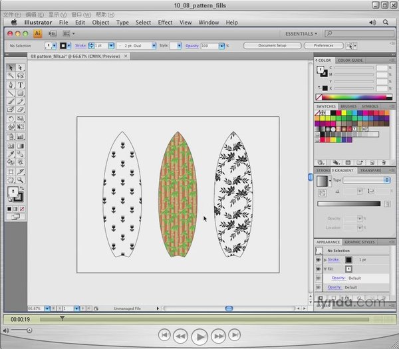The image size is (399, 349).
Task: Select the Hand tool
Action: 11,179
